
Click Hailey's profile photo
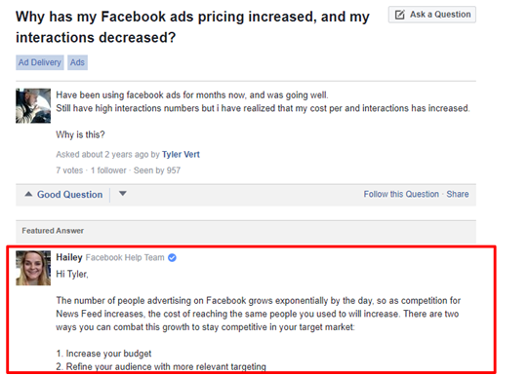click(x=33, y=268)
